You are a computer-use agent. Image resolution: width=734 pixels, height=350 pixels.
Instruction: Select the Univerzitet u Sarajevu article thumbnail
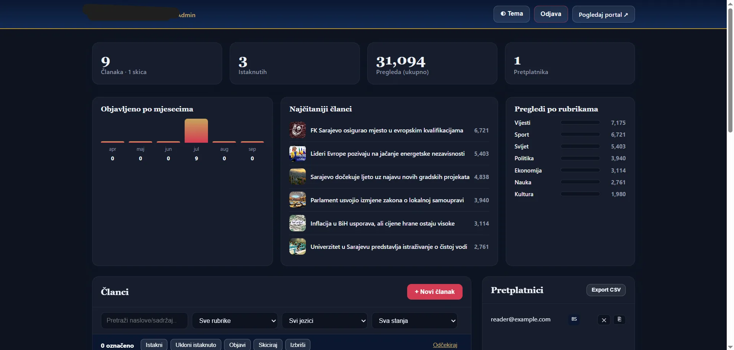[297, 247]
